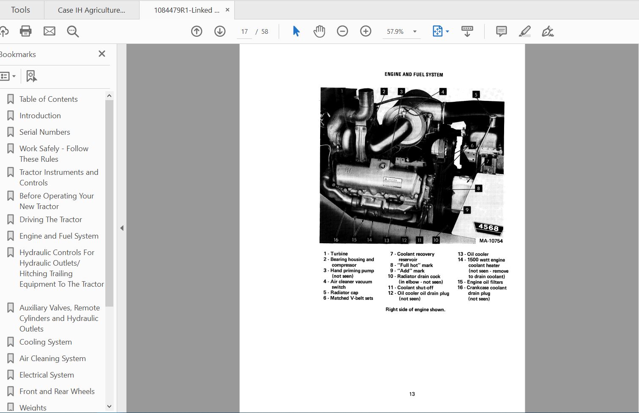
Task: Click the page number input field
Action: coord(244,31)
